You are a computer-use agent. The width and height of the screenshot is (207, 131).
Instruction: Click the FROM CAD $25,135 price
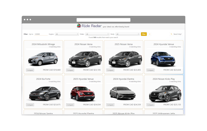172,104
